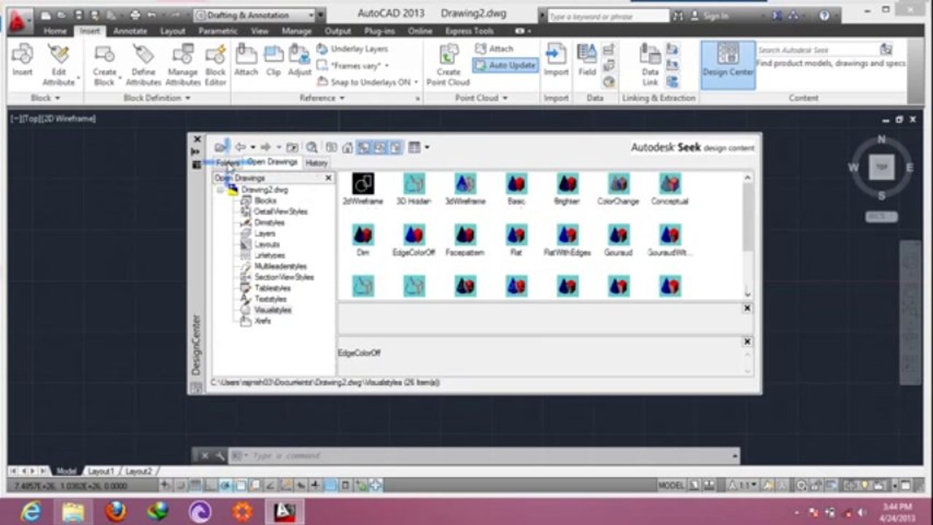
Task: Click the Search Autodesk Seek input field
Action: [816, 50]
